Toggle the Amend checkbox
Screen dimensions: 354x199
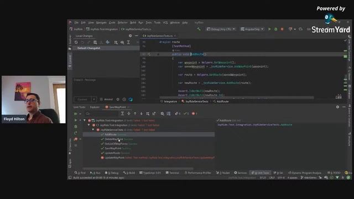click(x=101, y=99)
